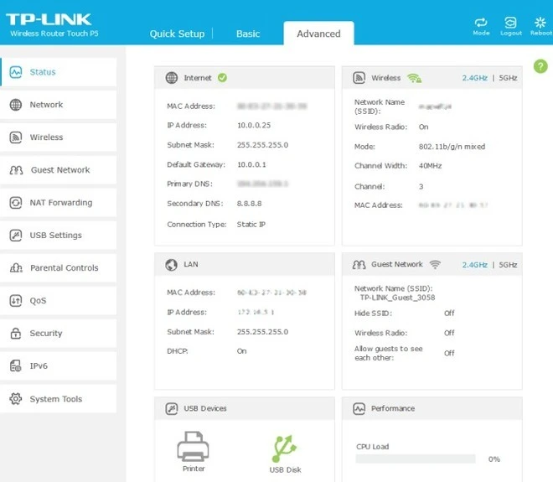Viewport: 553px width, 482px height.
Task: Open System Tools section
Action: pyautogui.click(x=55, y=399)
